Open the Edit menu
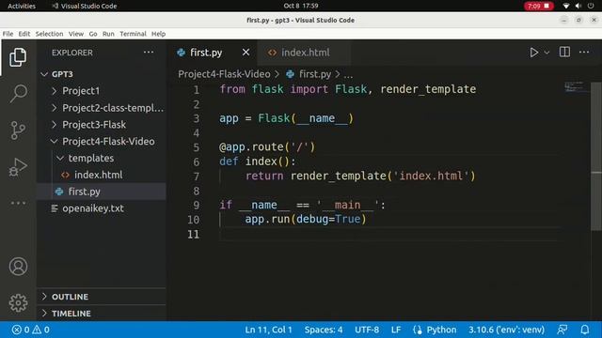602x338 pixels. point(24,34)
